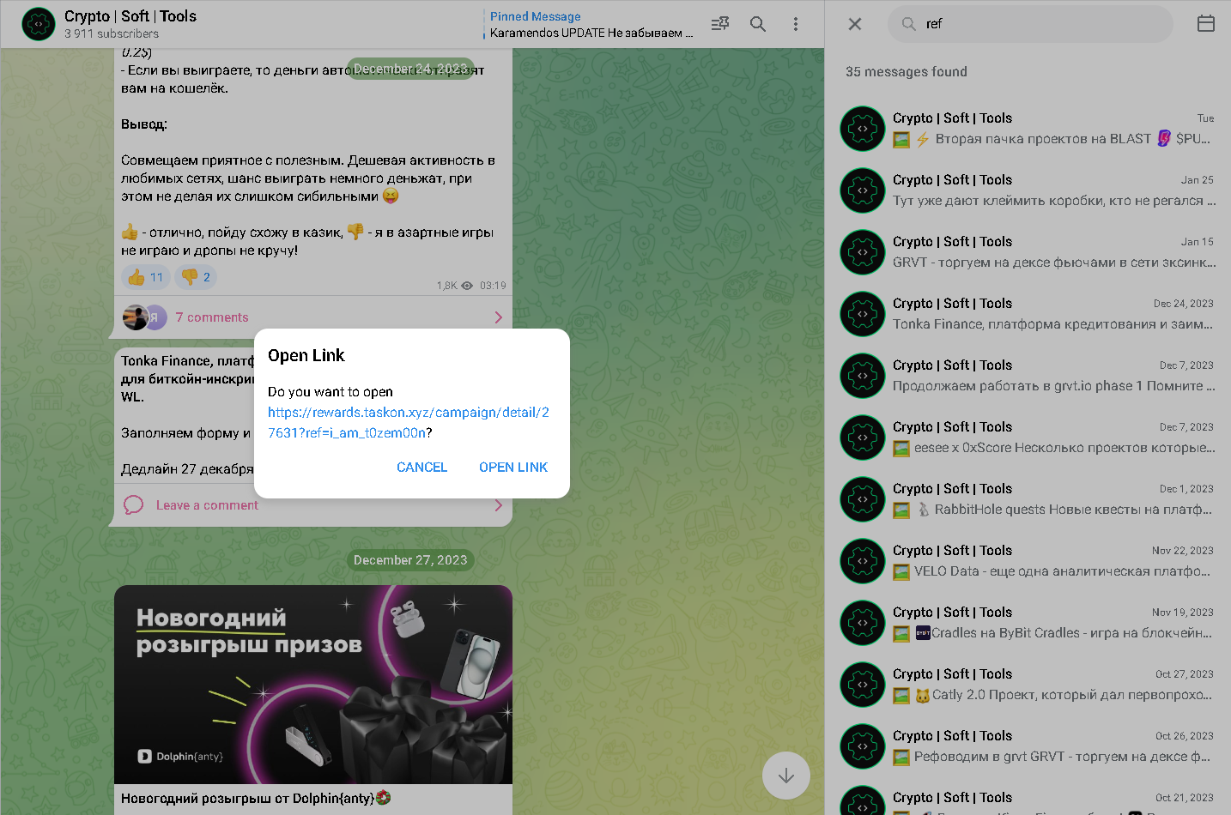
Task: Click the December 27, 2023 date badge
Action: point(410,560)
